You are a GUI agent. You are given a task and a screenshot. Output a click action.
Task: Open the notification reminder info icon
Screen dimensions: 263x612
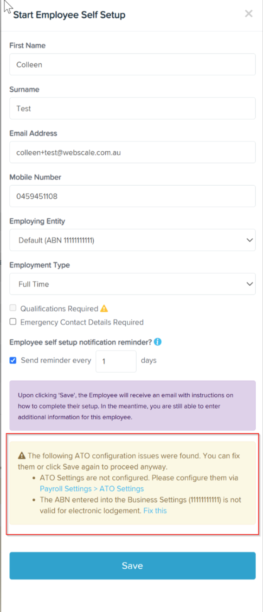click(x=158, y=342)
